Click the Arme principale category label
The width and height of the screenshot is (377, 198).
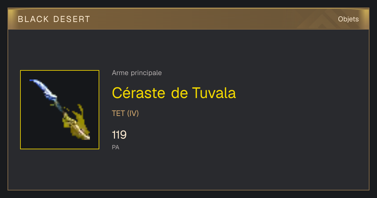[x=137, y=73]
